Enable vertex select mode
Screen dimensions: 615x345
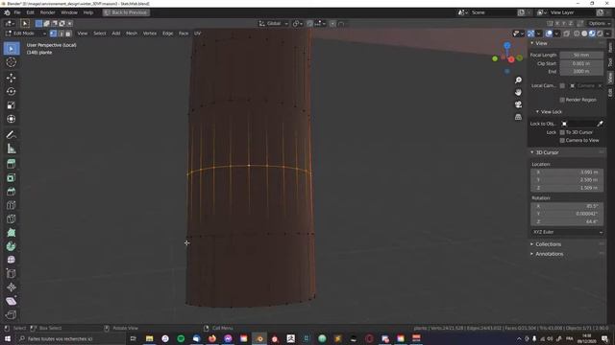[54, 34]
